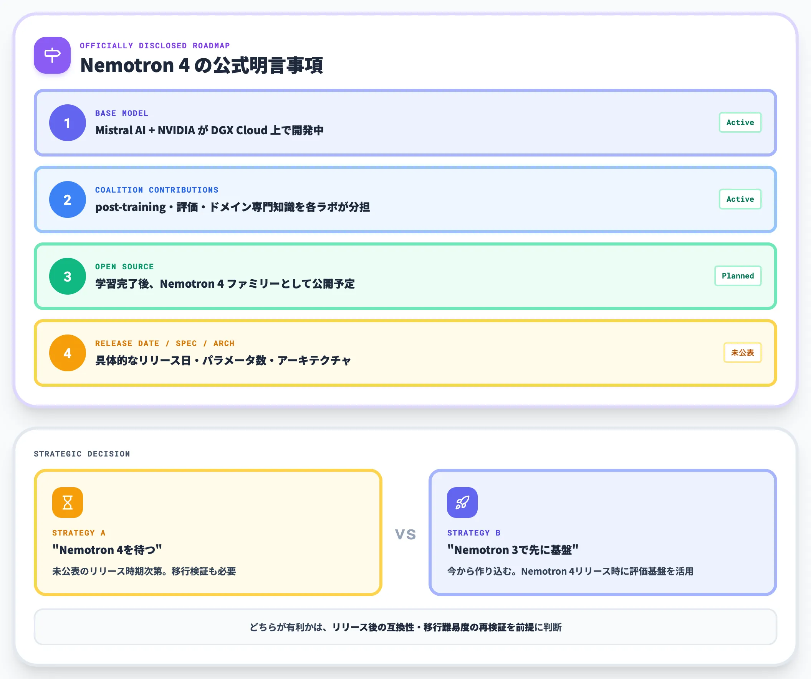This screenshot has width=811, height=679.
Task: Click the blue number 2 circle badge
Action: 68,199
